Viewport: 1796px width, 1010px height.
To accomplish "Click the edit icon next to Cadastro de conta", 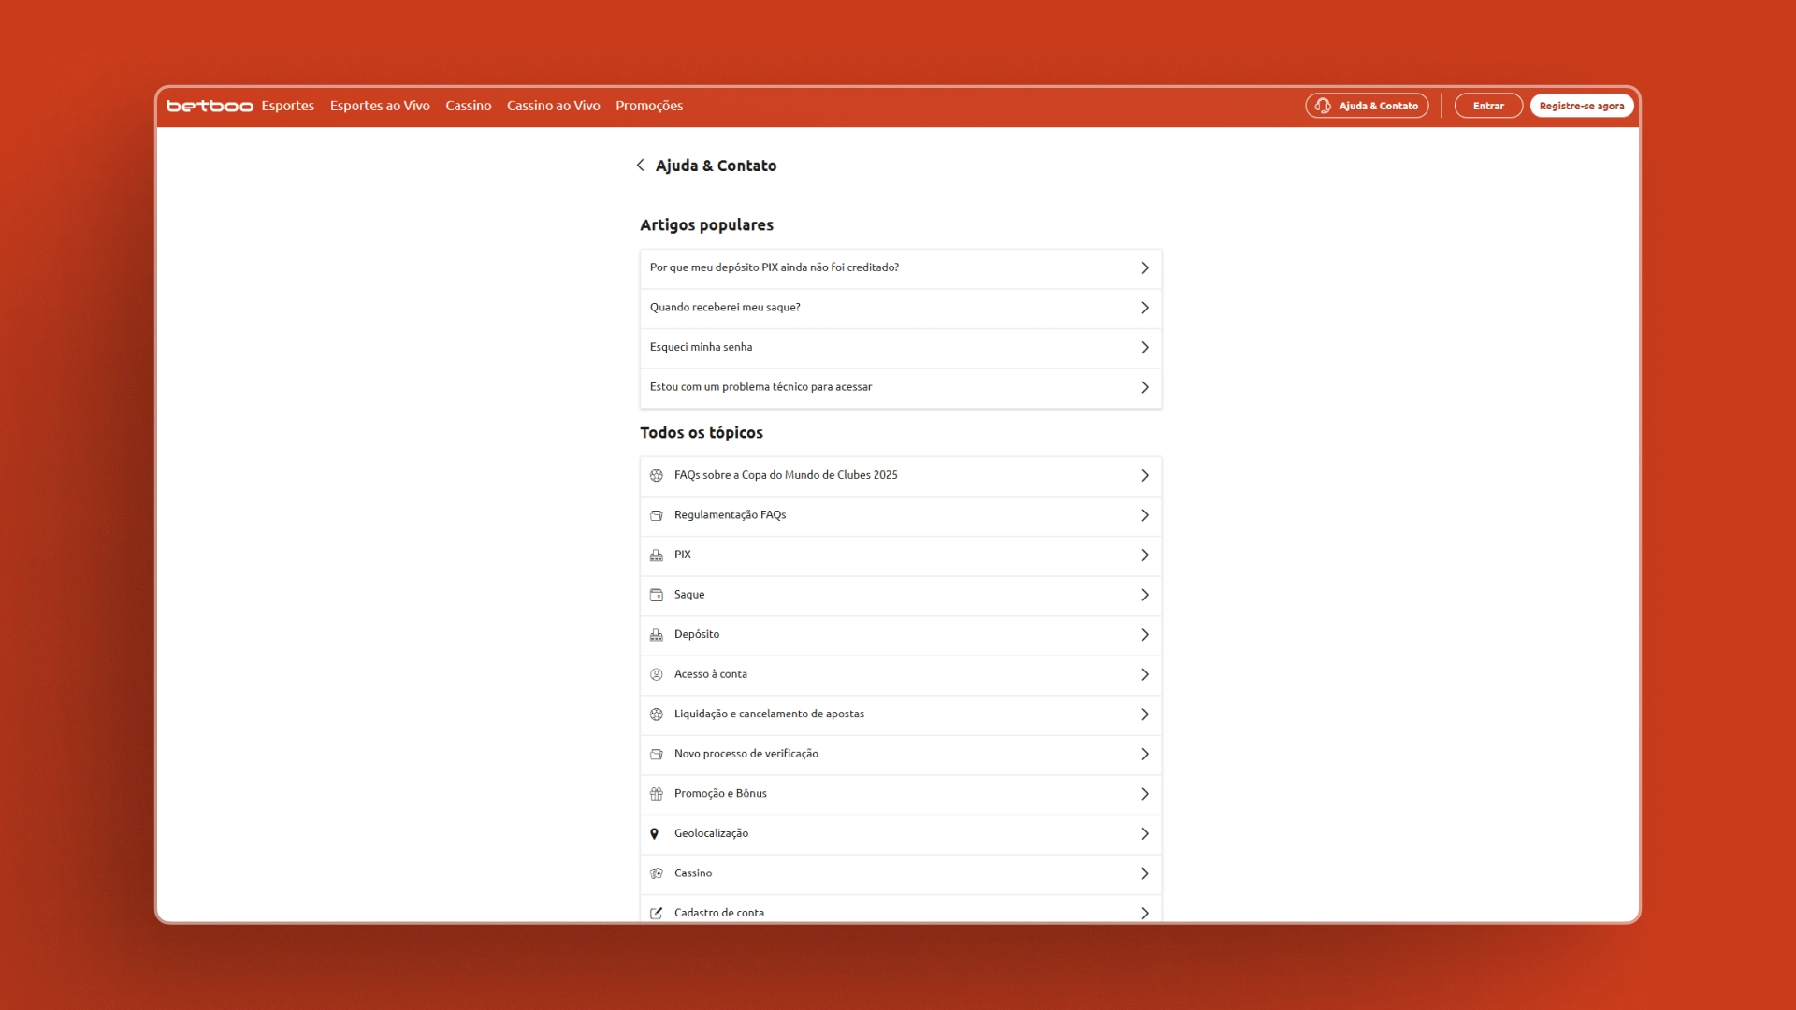I will tap(658, 914).
